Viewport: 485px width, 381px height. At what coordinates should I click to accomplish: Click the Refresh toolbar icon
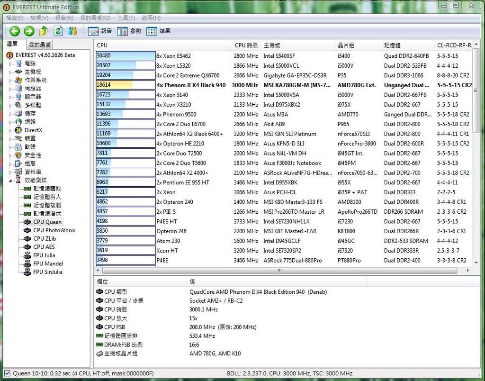pos(58,31)
